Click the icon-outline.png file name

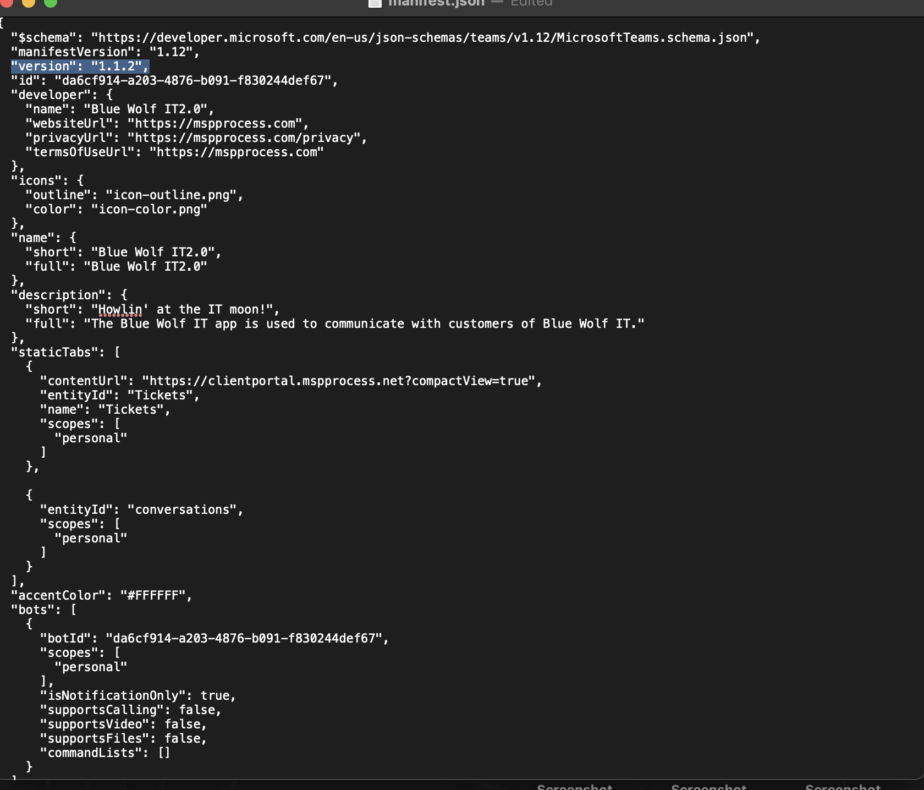(171, 195)
